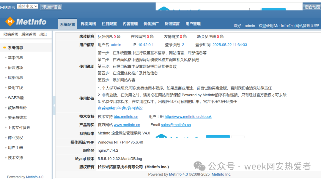Open the 界面风格 tab

click(88, 24)
